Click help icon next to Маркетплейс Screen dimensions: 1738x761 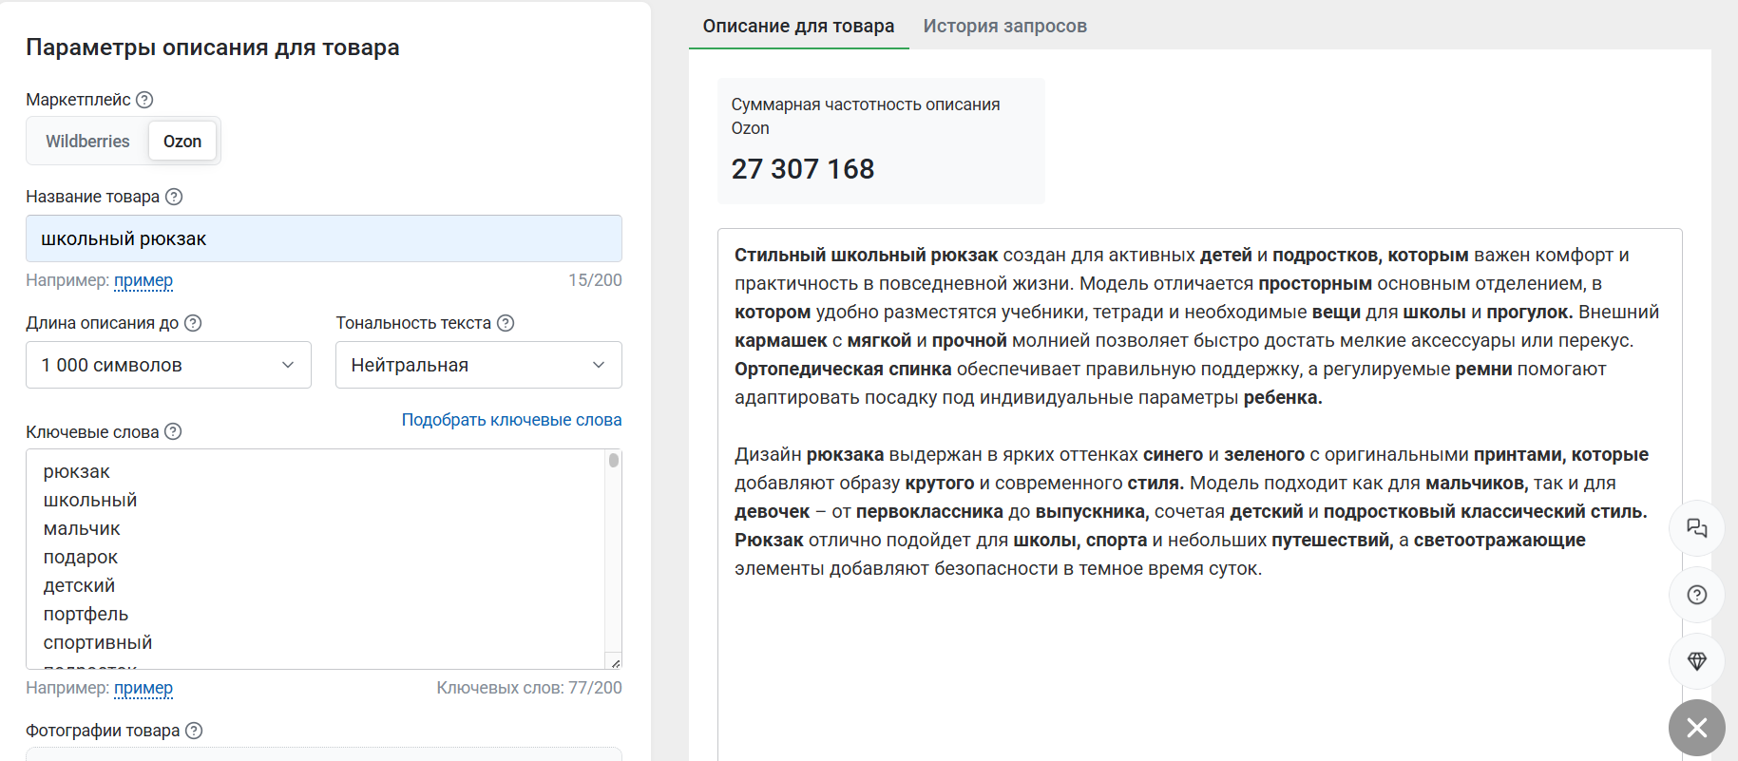pos(144,100)
